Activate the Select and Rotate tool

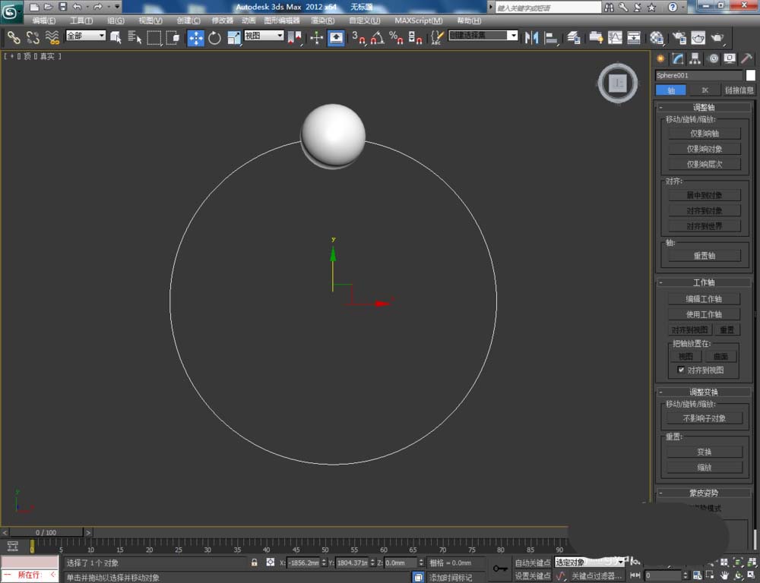[x=214, y=38]
